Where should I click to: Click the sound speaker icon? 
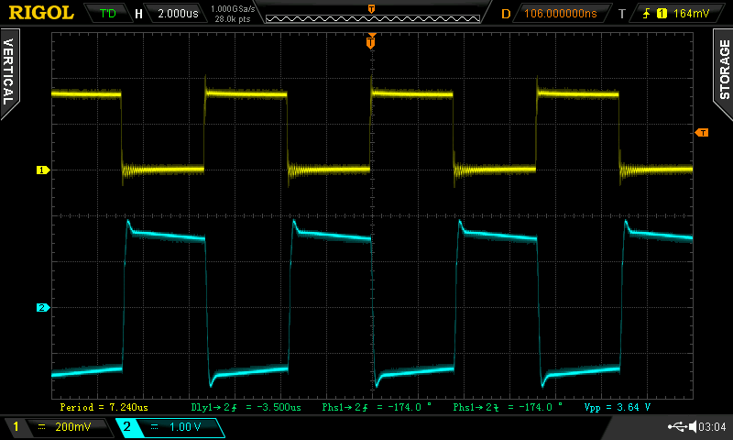click(693, 426)
